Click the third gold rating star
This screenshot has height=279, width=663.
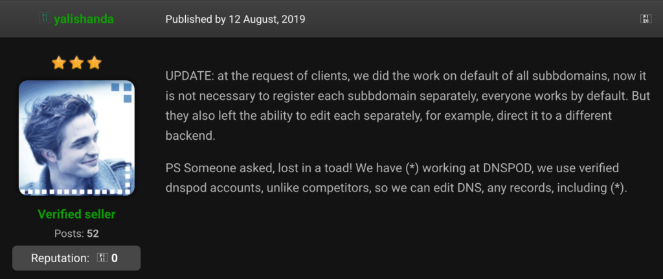95,63
